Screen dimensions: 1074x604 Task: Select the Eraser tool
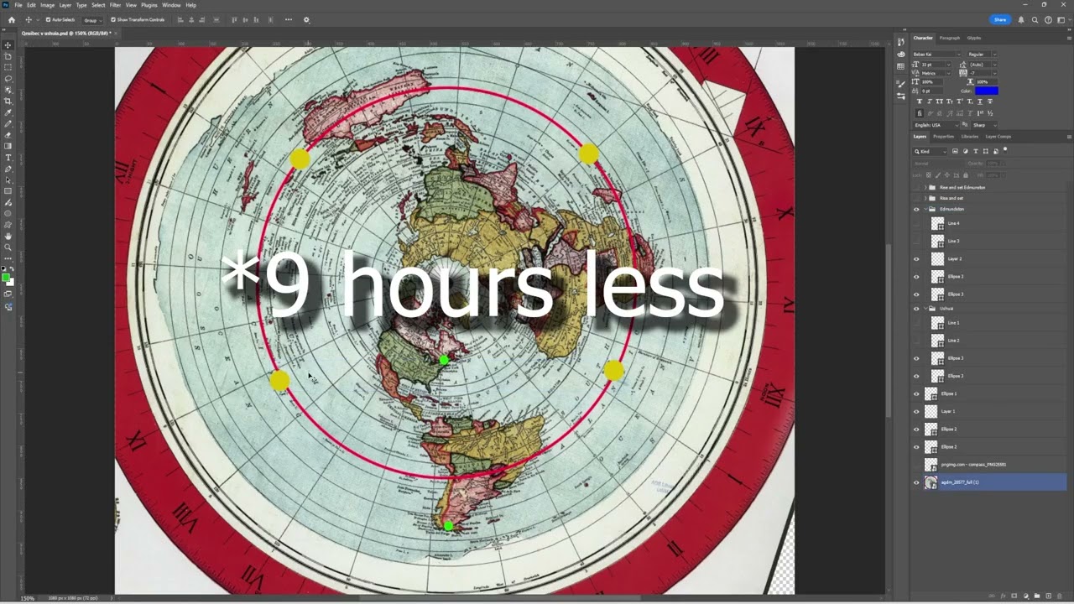coord(8,135)
